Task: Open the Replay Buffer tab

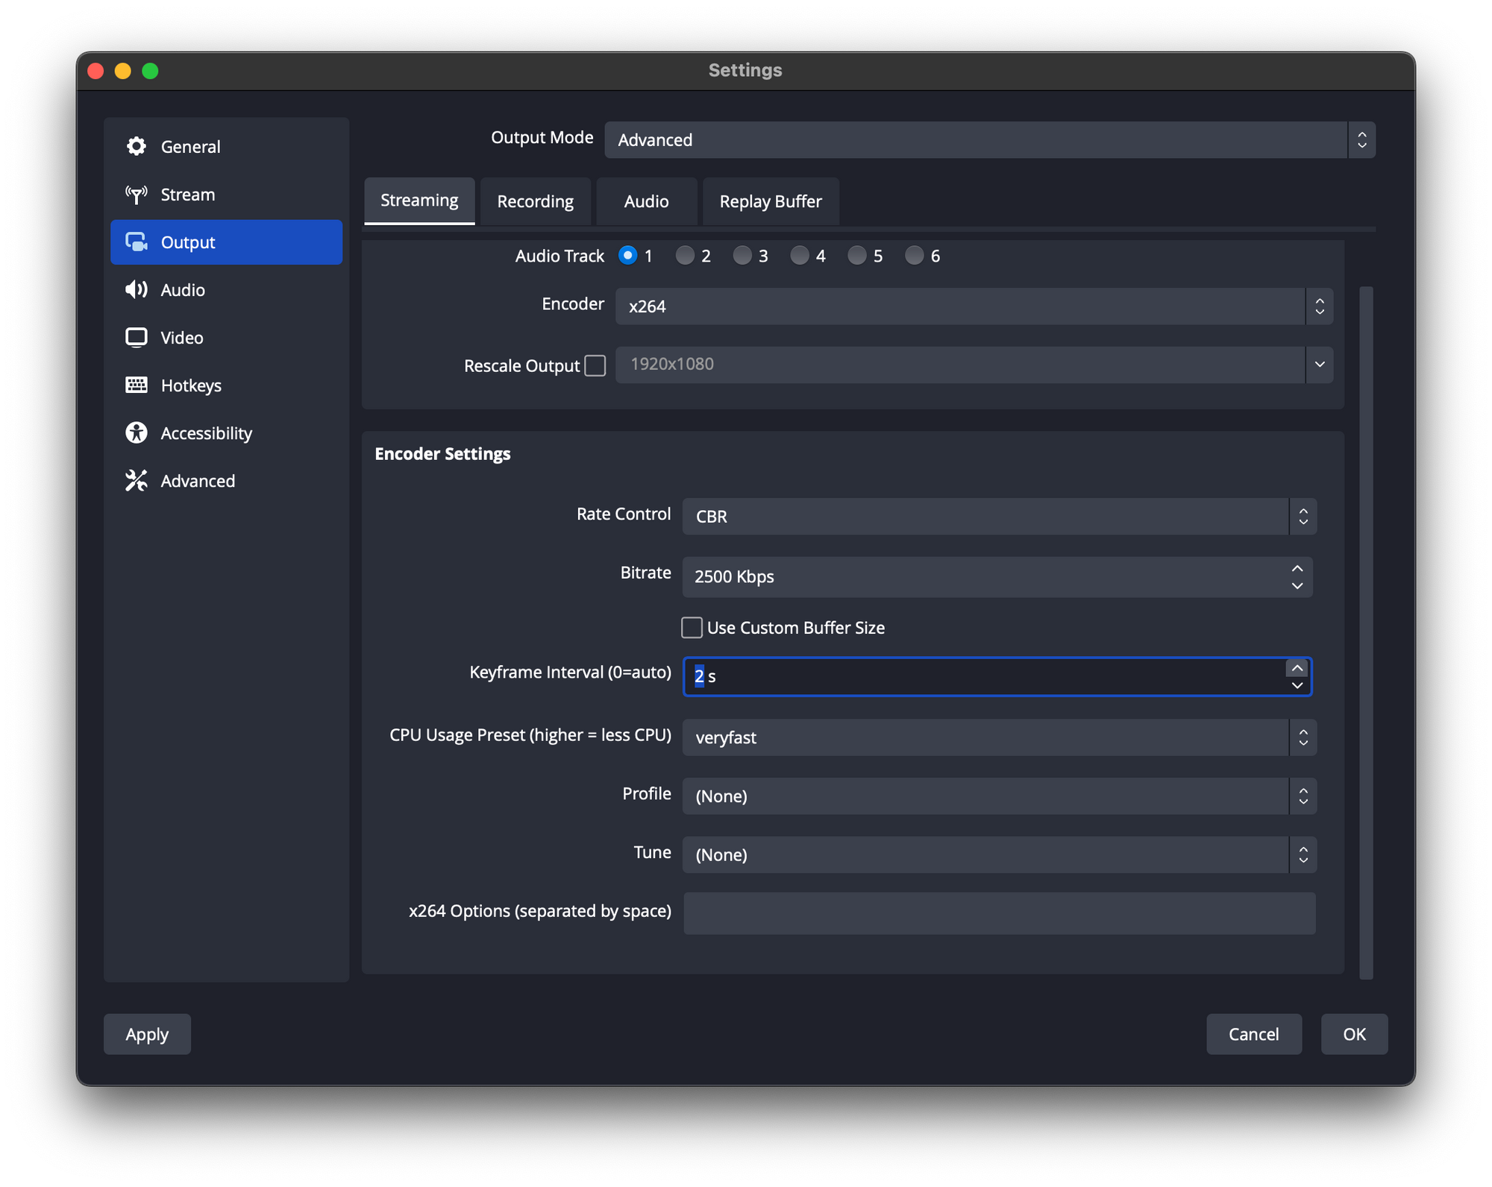Action: coord(770,201)
